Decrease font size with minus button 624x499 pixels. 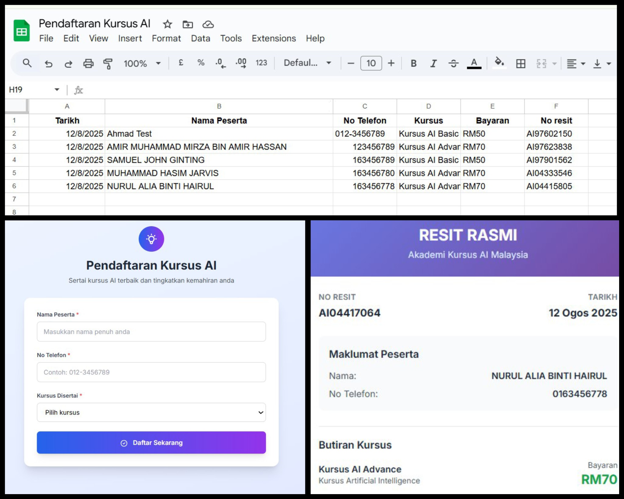(x=351, y=63)
